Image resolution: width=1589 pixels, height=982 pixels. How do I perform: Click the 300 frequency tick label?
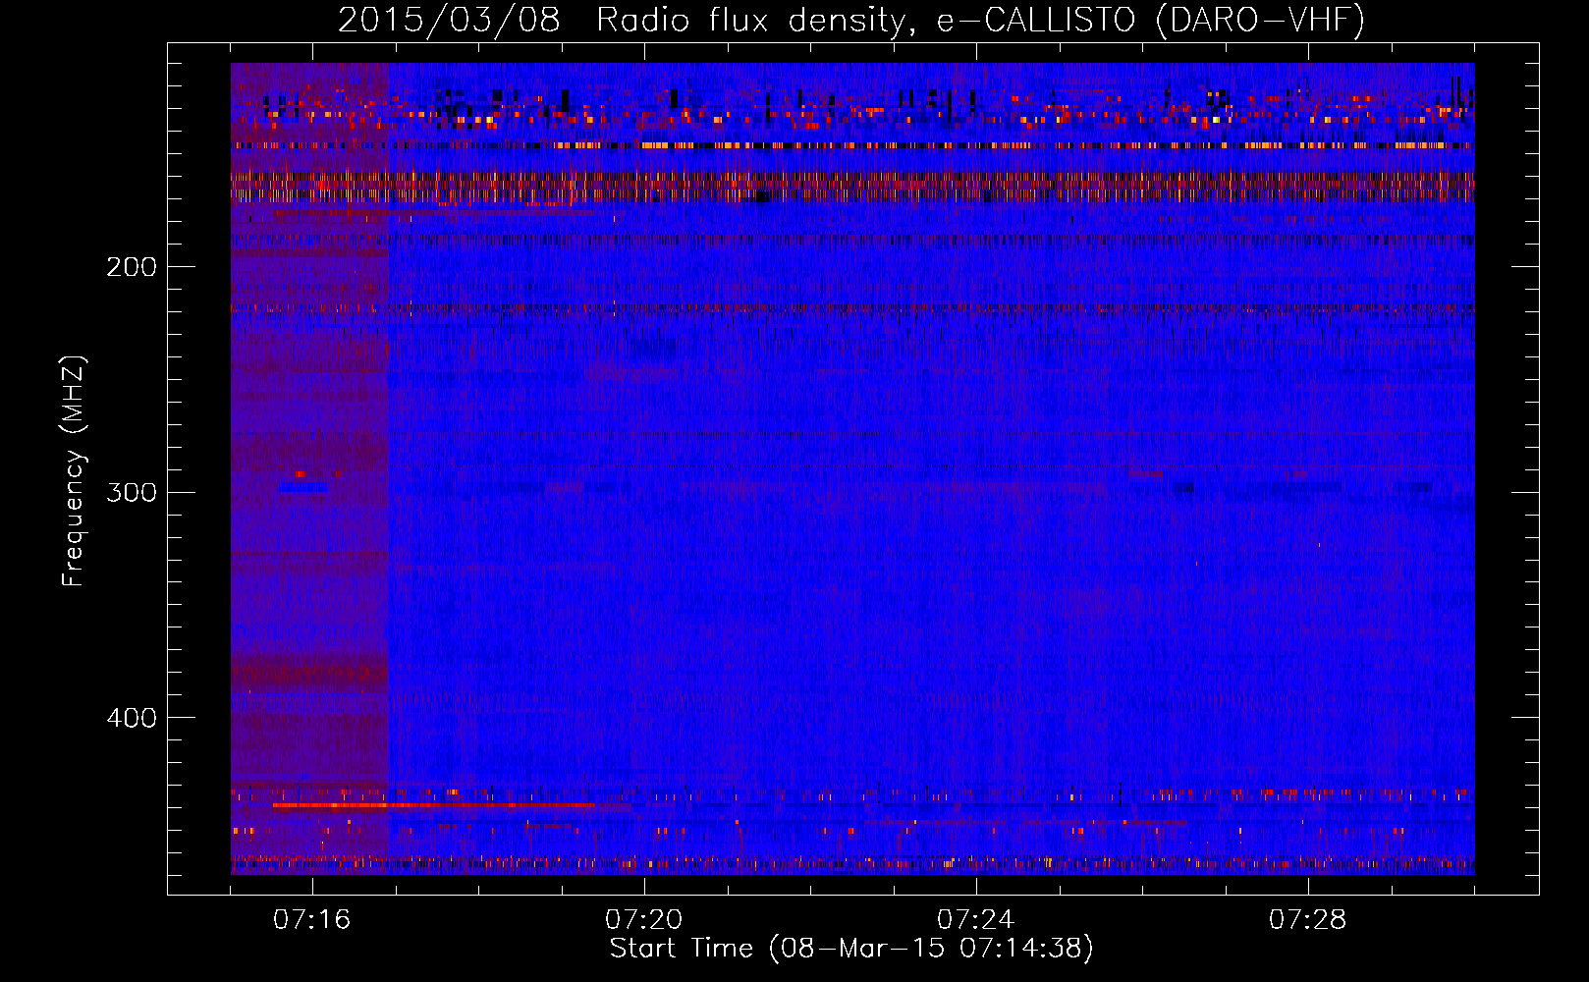pyautogui.click(x=132, y=492)
